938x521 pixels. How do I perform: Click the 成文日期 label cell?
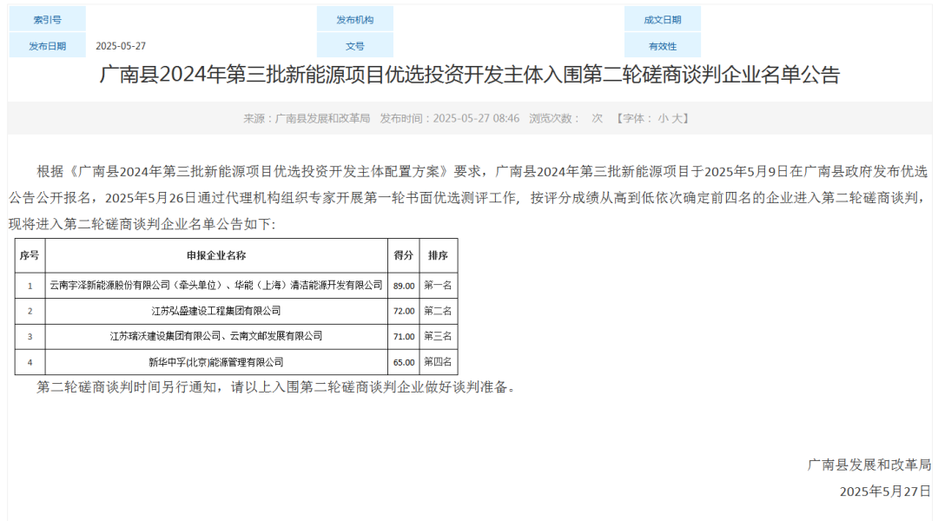tap(662, 19)
